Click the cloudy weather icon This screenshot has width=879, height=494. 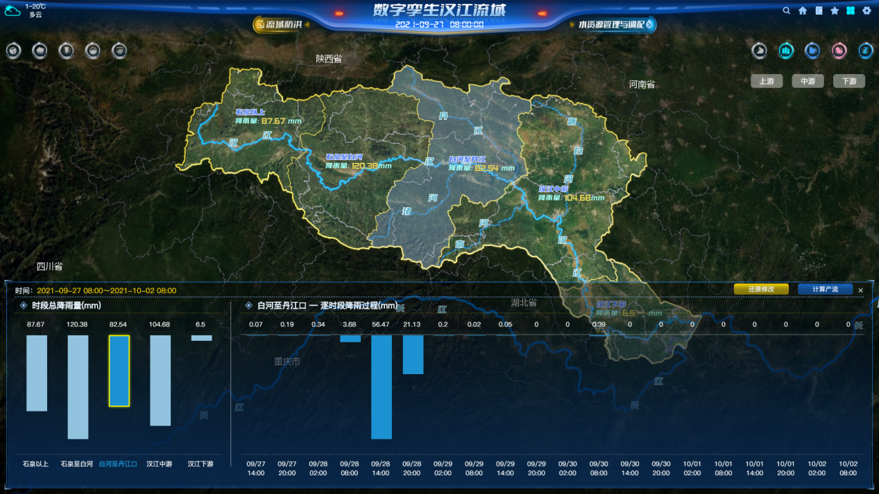click(x=13, y=10)
